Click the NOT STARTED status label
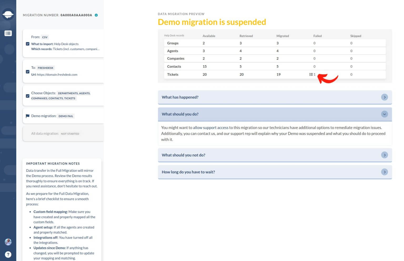The height and width of the screenshot is (261, 404). [x=70, y=134]
